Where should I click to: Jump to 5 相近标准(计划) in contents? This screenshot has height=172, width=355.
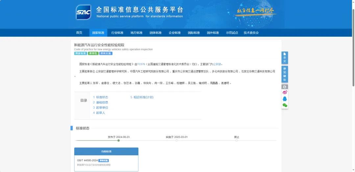(142, 97)
